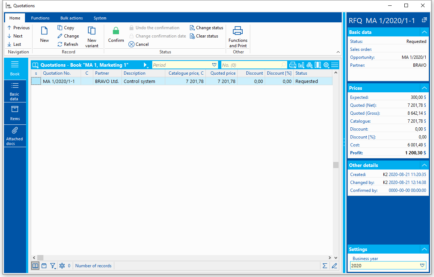434x277 pixels.
Task: Click the print icon in Quotations header
Action: 293,65
